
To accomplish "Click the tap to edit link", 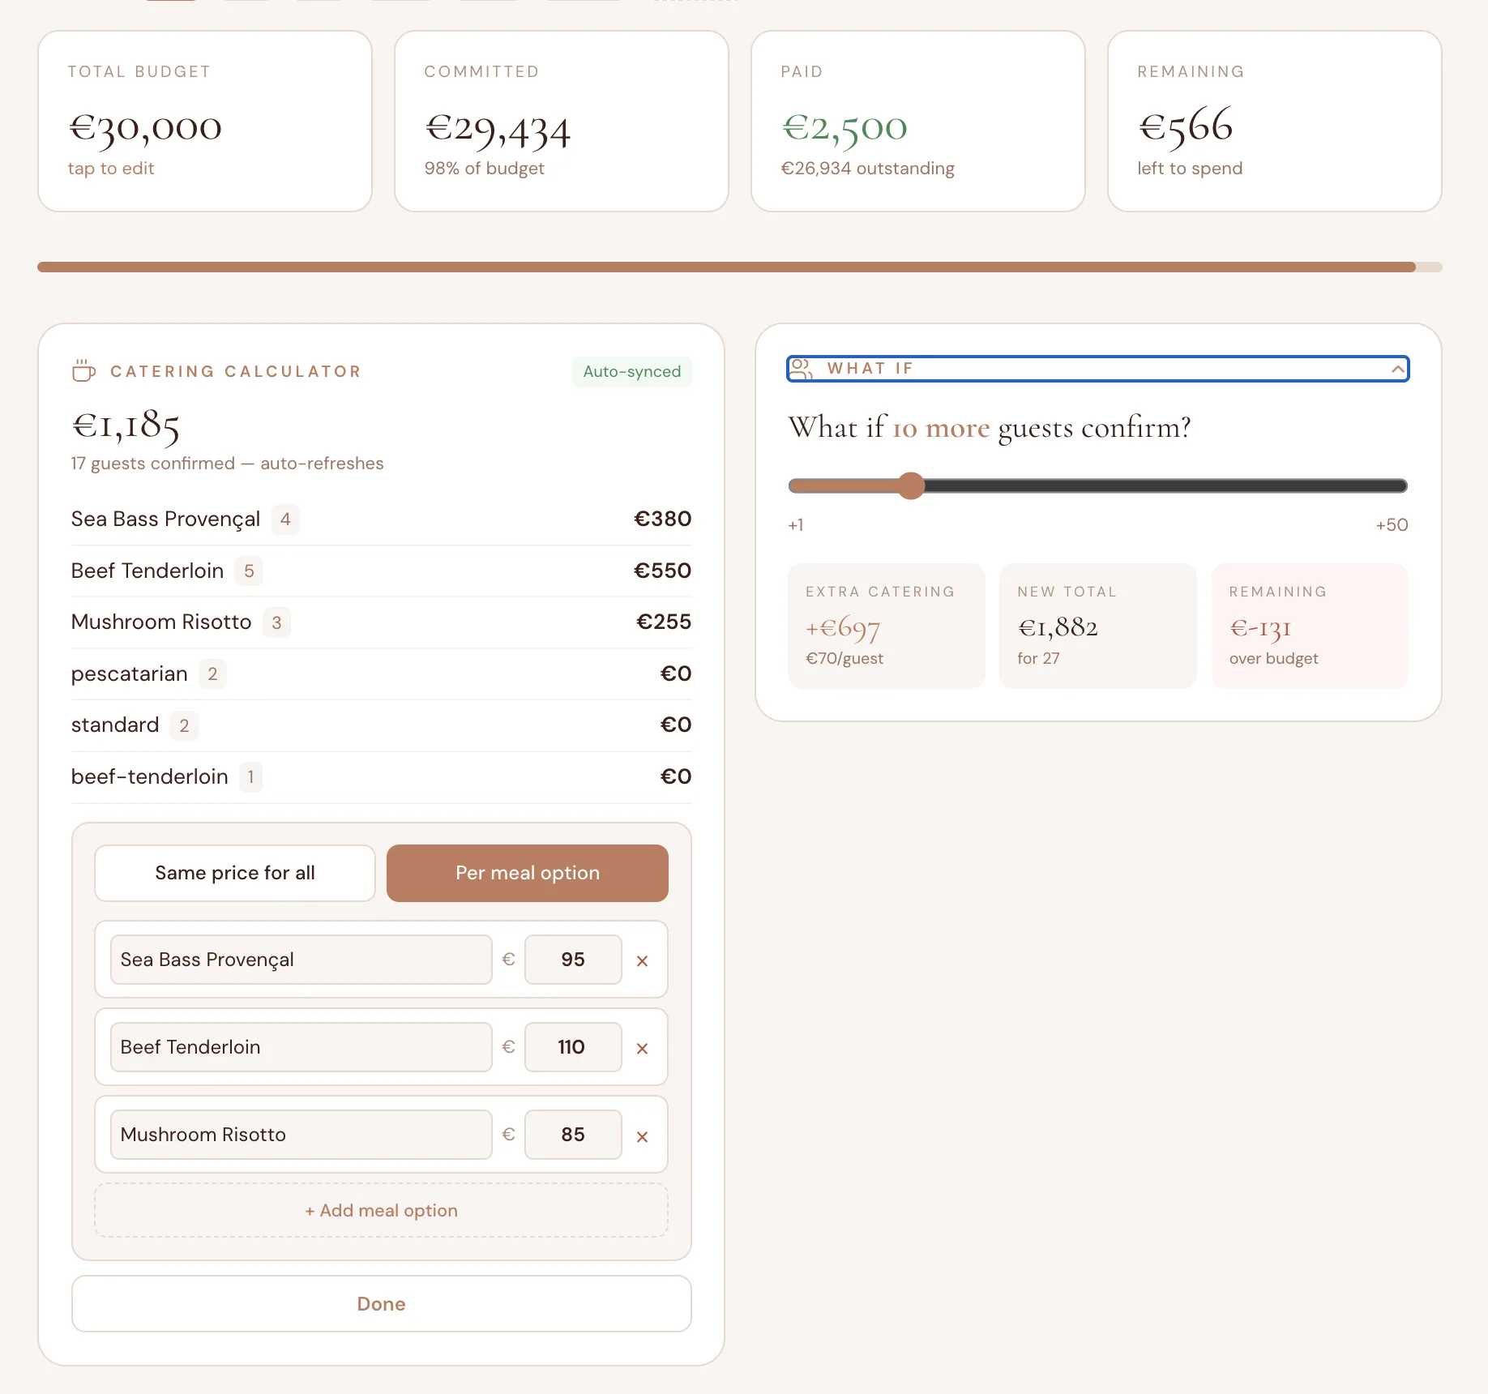I will [x=111, y=169].
